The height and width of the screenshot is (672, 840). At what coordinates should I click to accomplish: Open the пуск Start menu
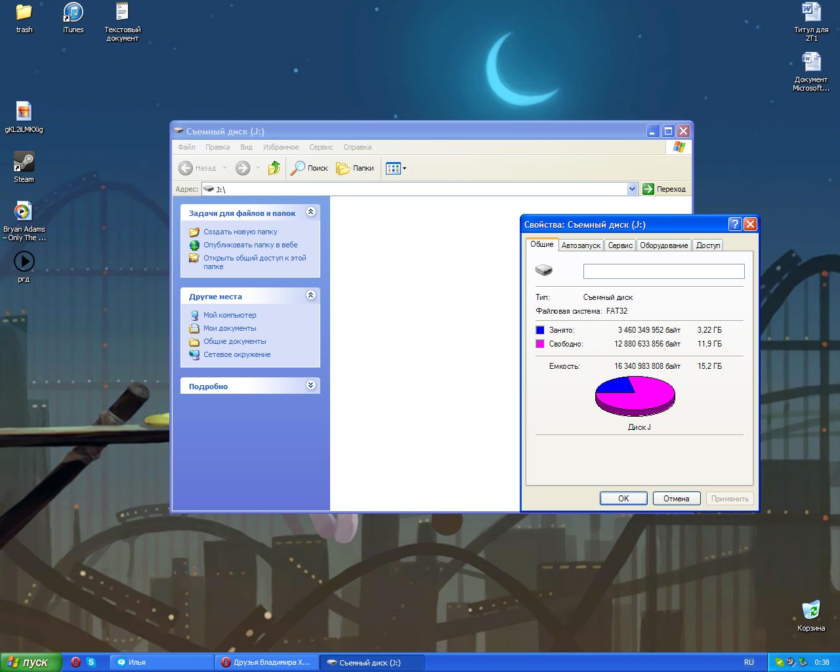(31, 662)
